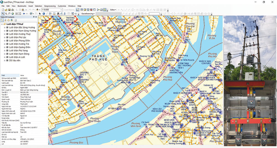Save the map document
This screenshot has height=148, width=277.
[9, 10]
